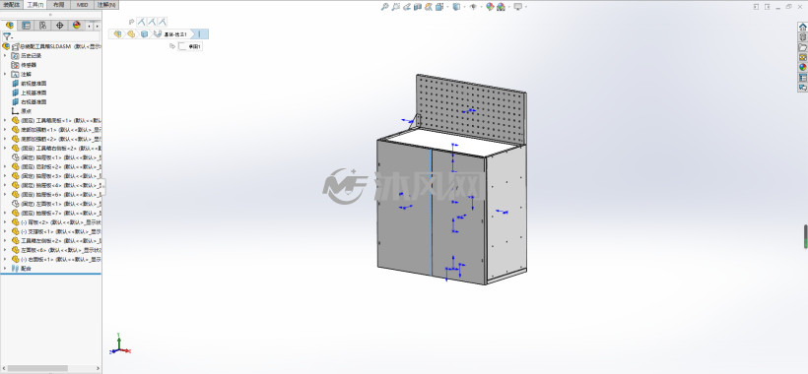Open the DisplayManager color ball tab
Image resolution: width=808 pixels, height=374 pixels.
pyautogui.click(x=76, y=26)
